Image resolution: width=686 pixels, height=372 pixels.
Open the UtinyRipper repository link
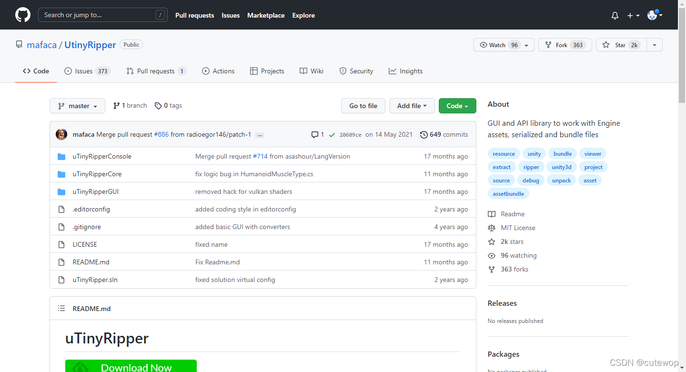90,45
